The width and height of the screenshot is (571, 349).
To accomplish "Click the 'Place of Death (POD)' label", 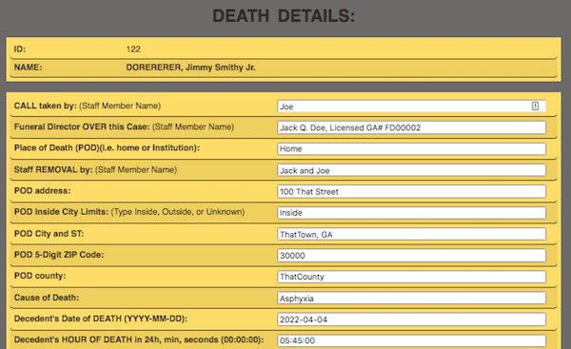I will point(107,147).
